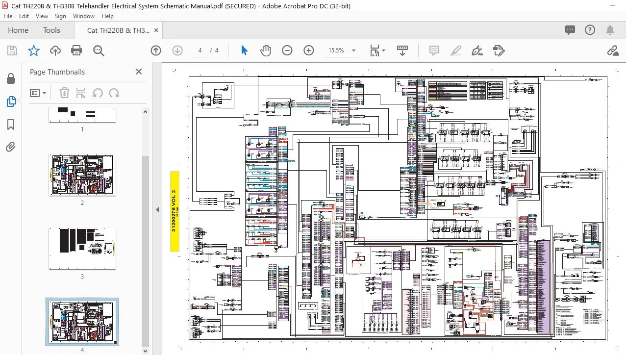This screenshot has height=355, width=626.
Task: Click the yellow 31200278 VOL 2 label
Action: coord(175,211)
